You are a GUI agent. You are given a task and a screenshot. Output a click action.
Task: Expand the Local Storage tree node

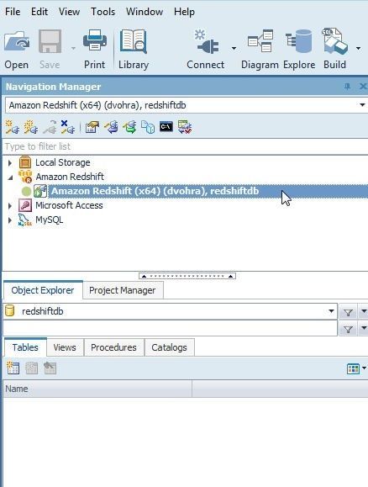click(x=10, y=162)
